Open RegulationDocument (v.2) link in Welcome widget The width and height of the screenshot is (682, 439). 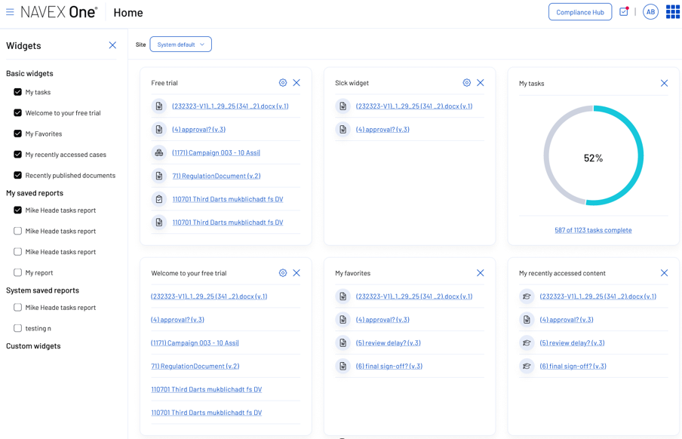click(x=195, y=367)
